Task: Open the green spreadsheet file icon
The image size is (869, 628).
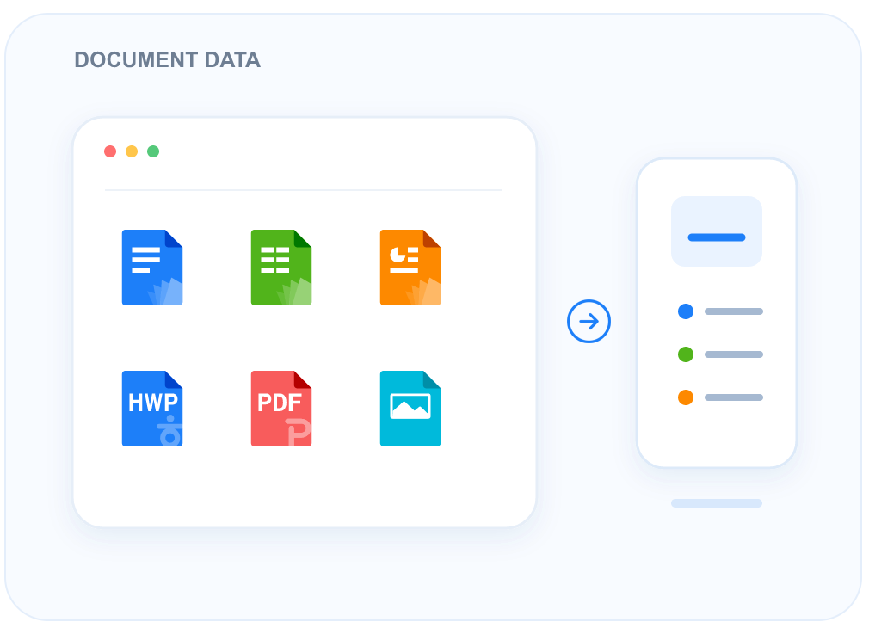Action: [281, 268]
